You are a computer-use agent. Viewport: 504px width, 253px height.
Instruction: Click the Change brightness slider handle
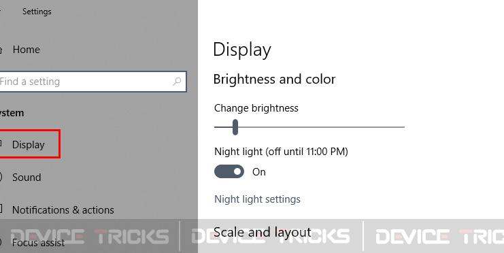pos(235,127)
